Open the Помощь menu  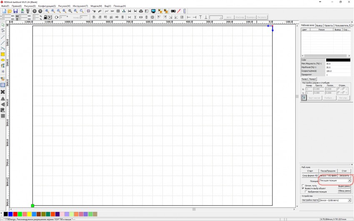point(120,6)
